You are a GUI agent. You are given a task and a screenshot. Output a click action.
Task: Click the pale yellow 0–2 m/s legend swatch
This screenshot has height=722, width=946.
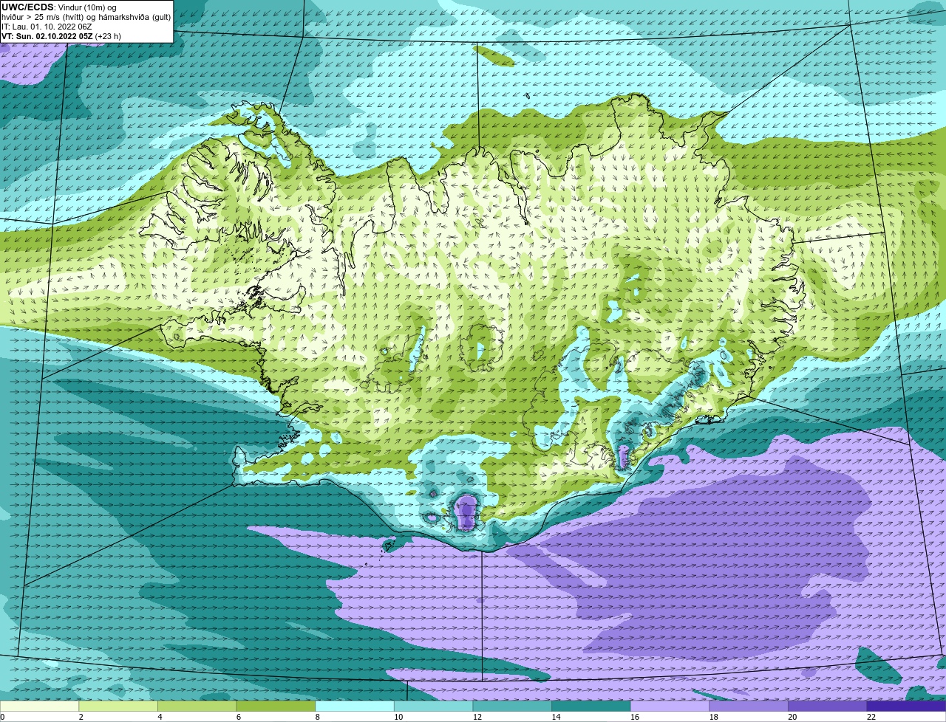click(x=39, y=706)
